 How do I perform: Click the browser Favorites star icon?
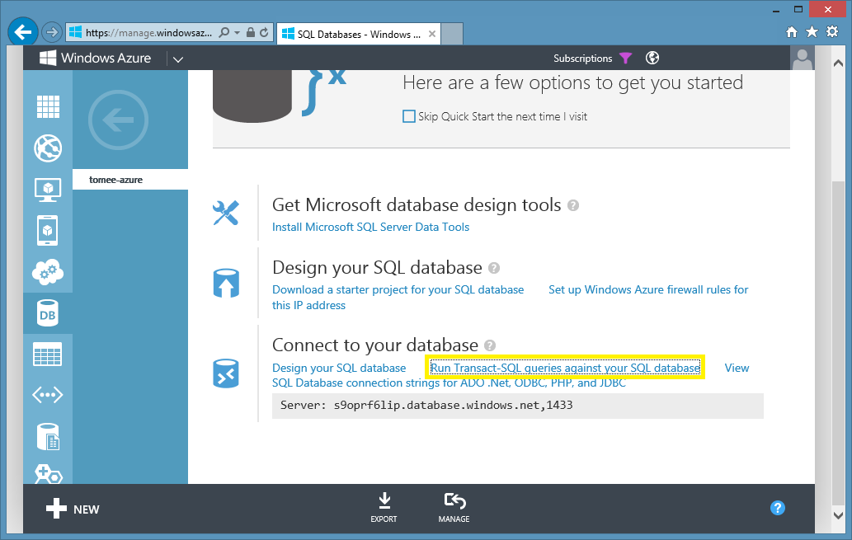(812, 32)
